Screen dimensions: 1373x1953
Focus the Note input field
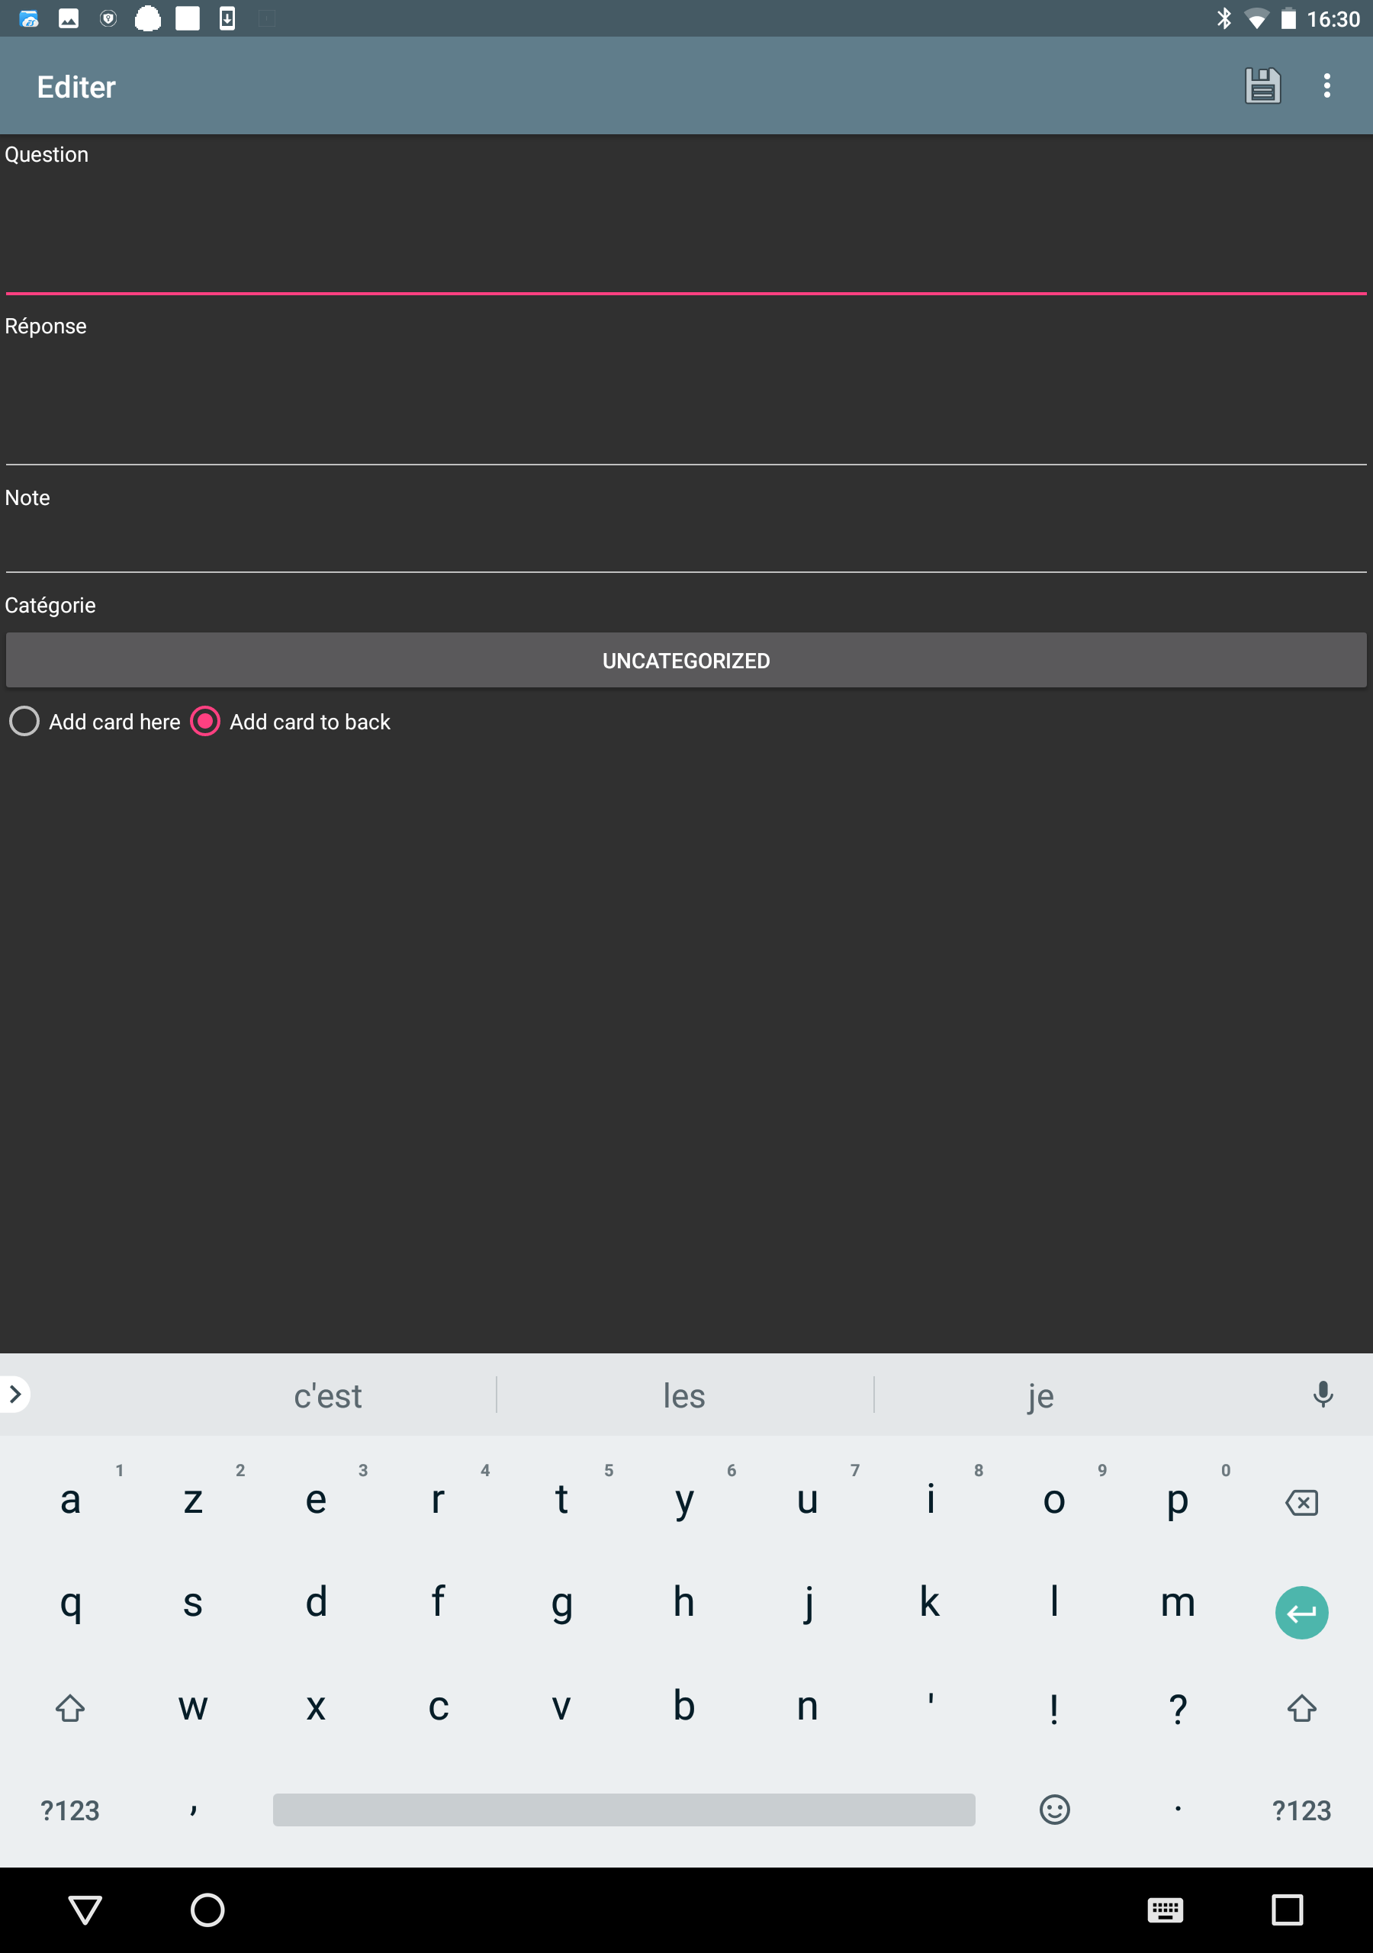coord(686,542)
